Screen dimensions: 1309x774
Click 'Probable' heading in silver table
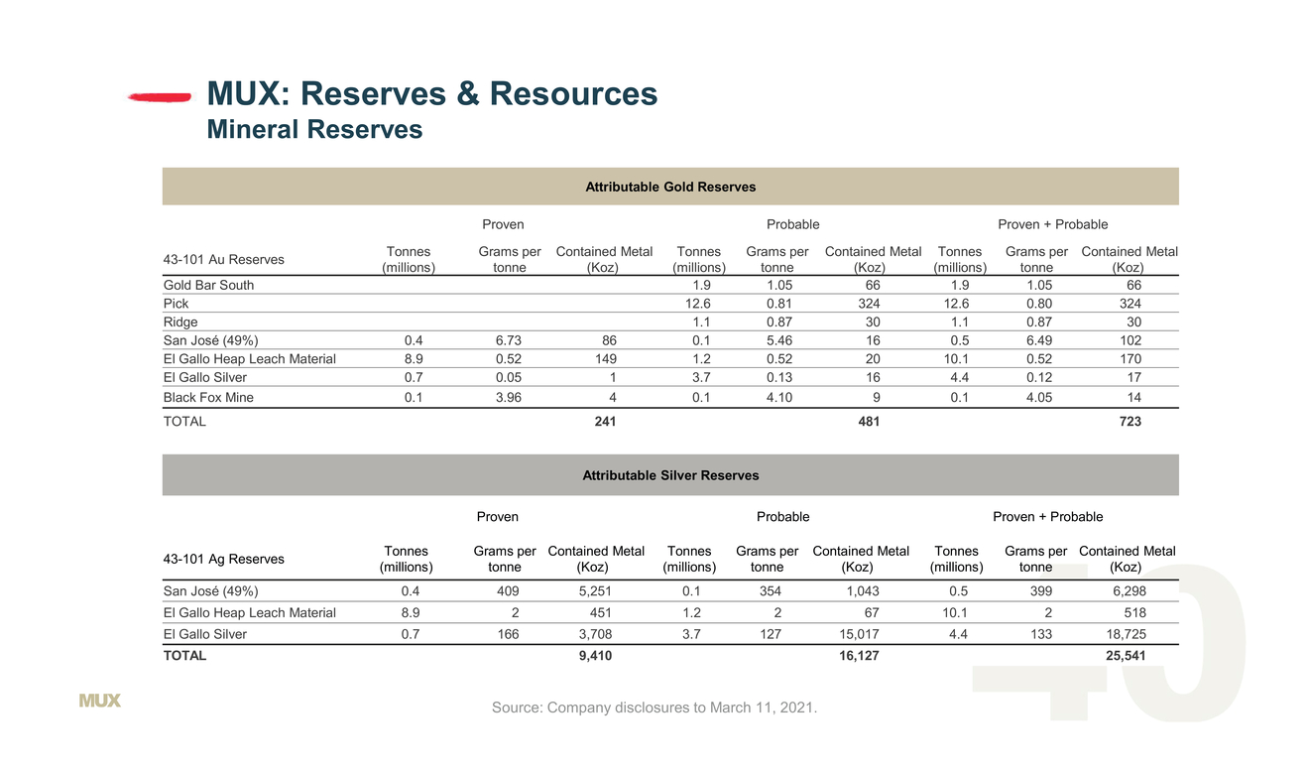(783, 517)
